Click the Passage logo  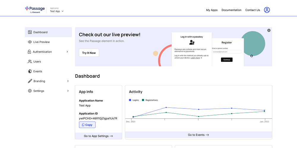(x=35, y=9)
